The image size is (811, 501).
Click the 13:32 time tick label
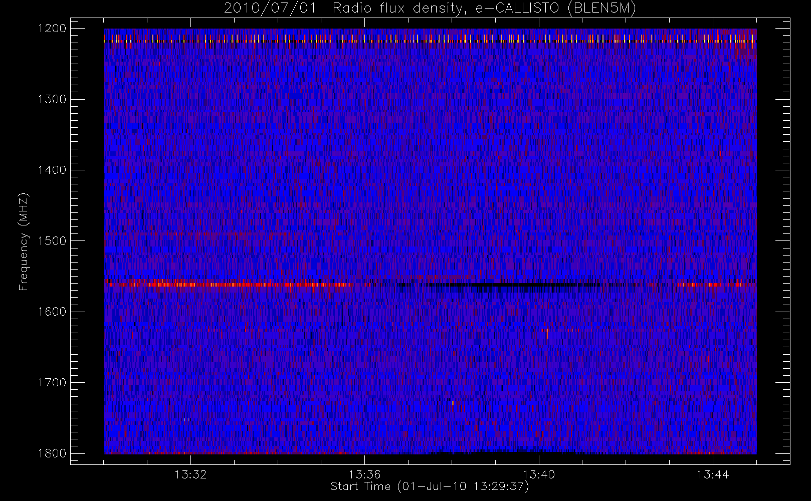pos(190,474)
